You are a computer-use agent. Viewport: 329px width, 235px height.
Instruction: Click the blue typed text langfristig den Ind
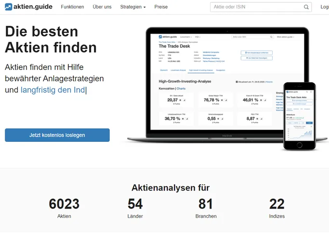53,90
